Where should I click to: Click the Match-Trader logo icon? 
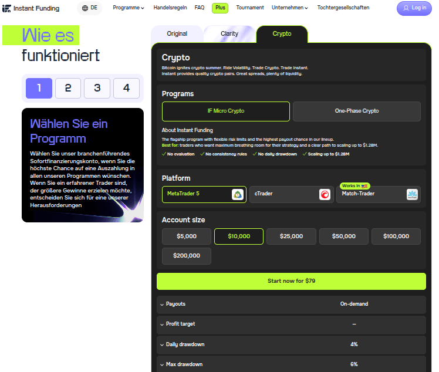[x=412, y=194]
